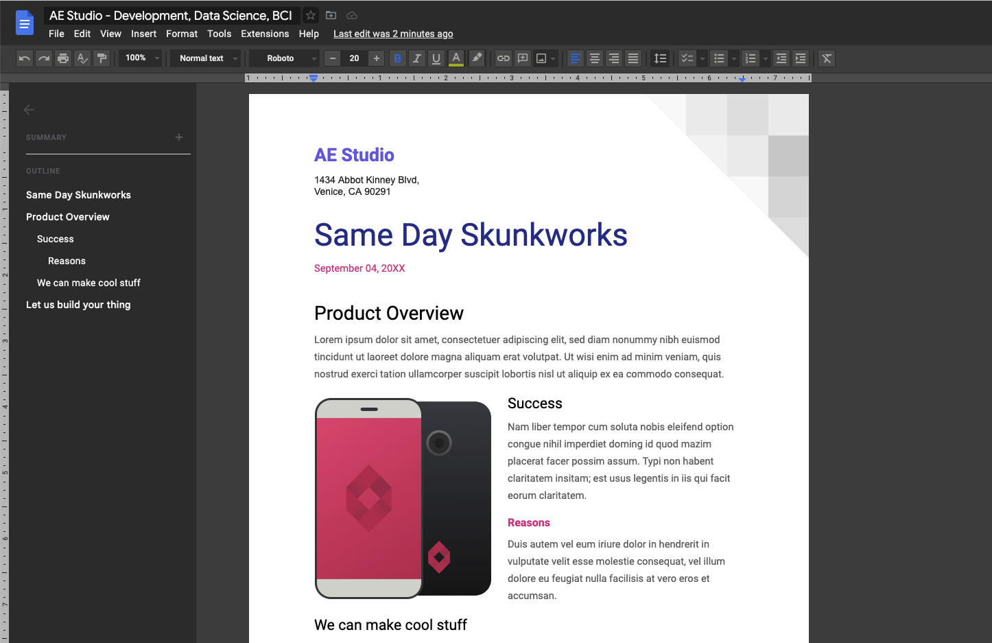Open the Normal text styles dropdown

click(x=205, y=58)
